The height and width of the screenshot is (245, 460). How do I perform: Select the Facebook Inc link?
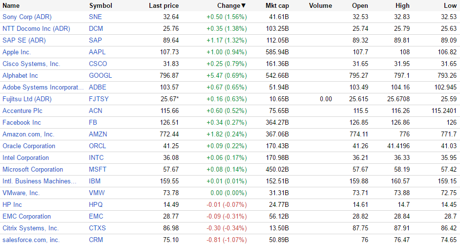click(x=22, y=122)
